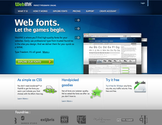Click the LTC foundry logo
Screen dimensions: 162x125
coord(81,120)
